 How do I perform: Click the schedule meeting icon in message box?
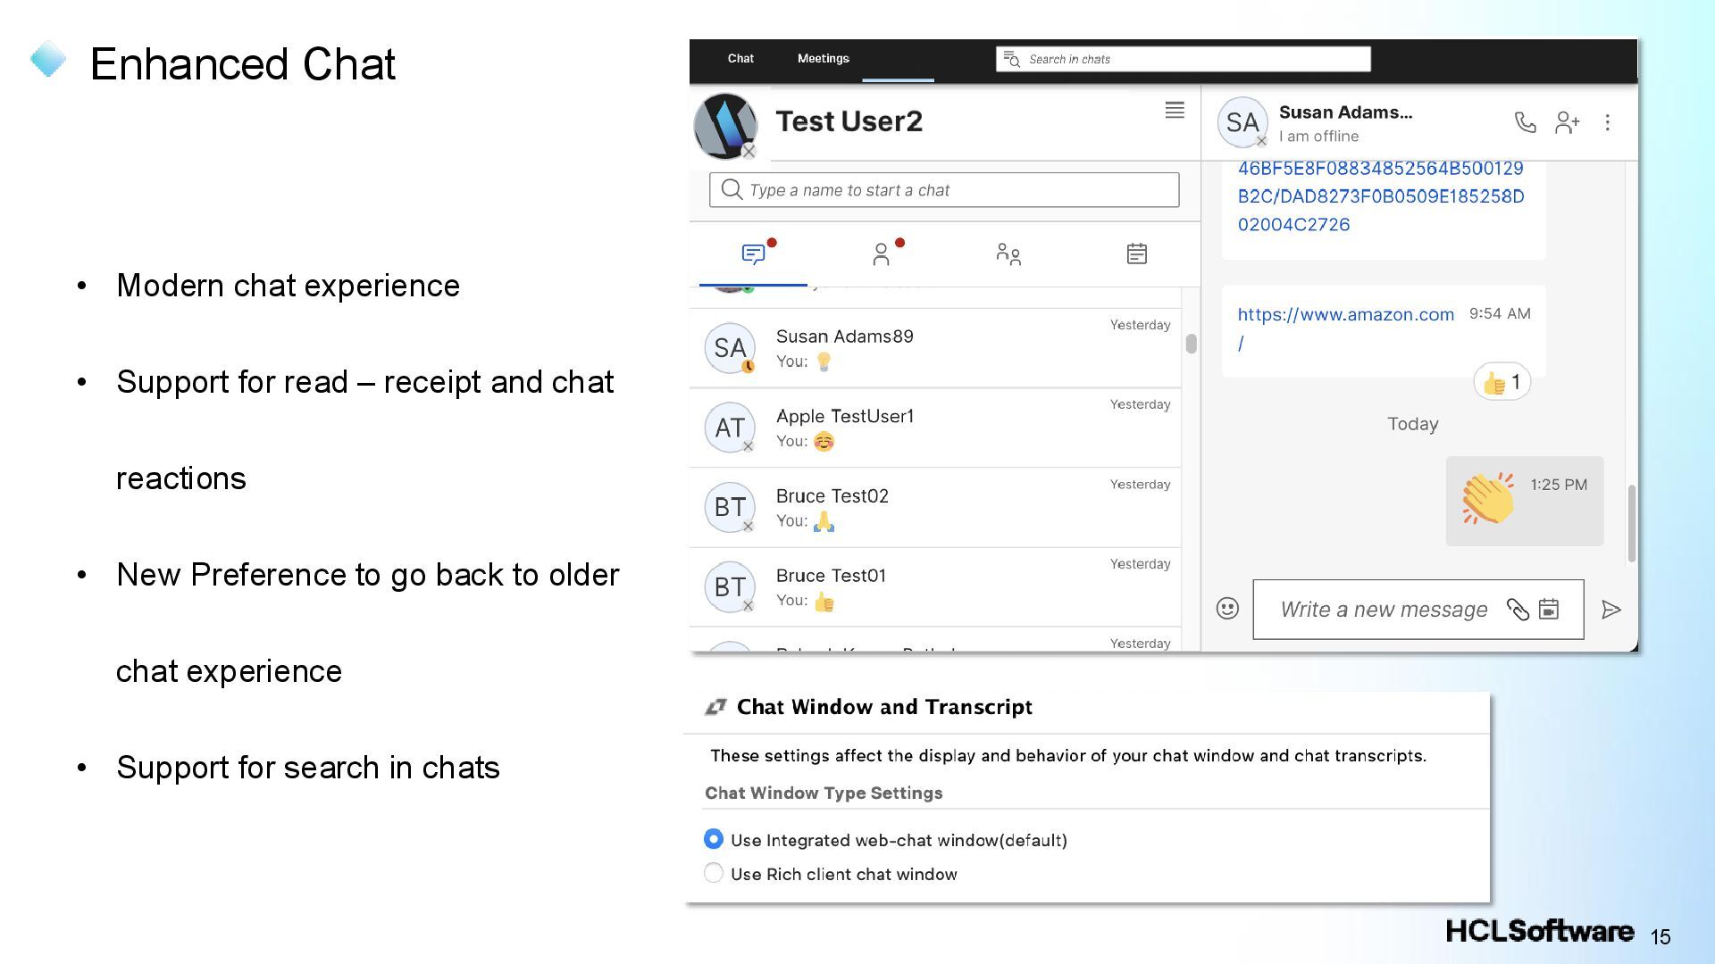click(x=1549, y=610)
